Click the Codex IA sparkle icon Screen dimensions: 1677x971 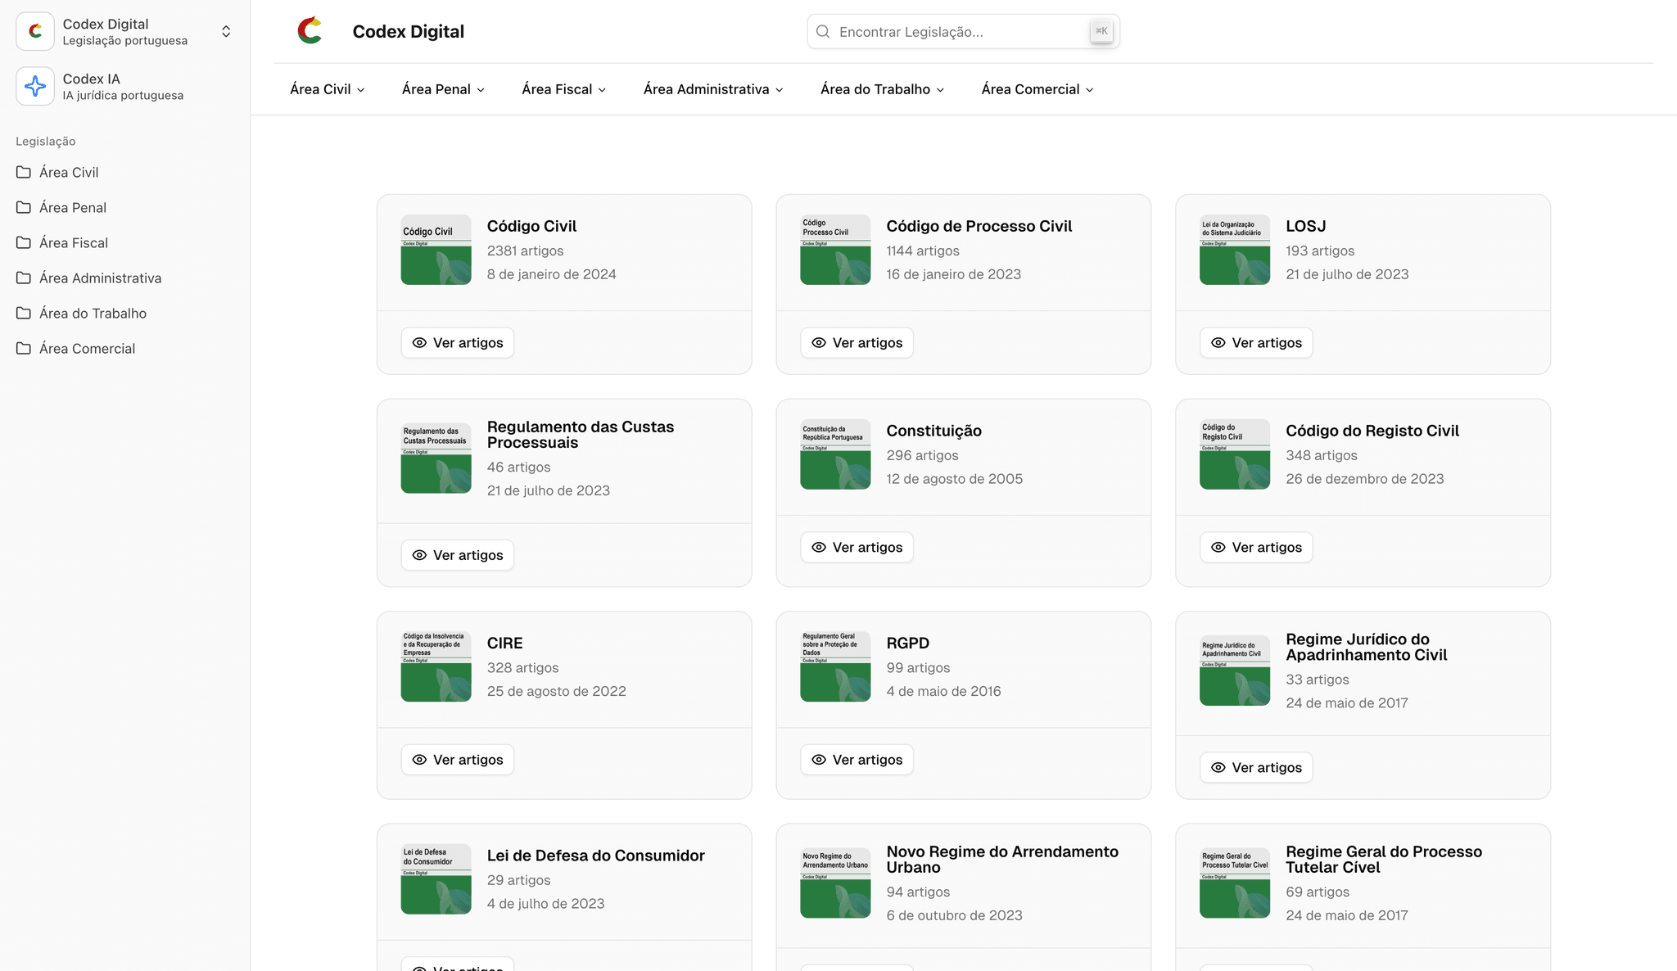[35, 86]
